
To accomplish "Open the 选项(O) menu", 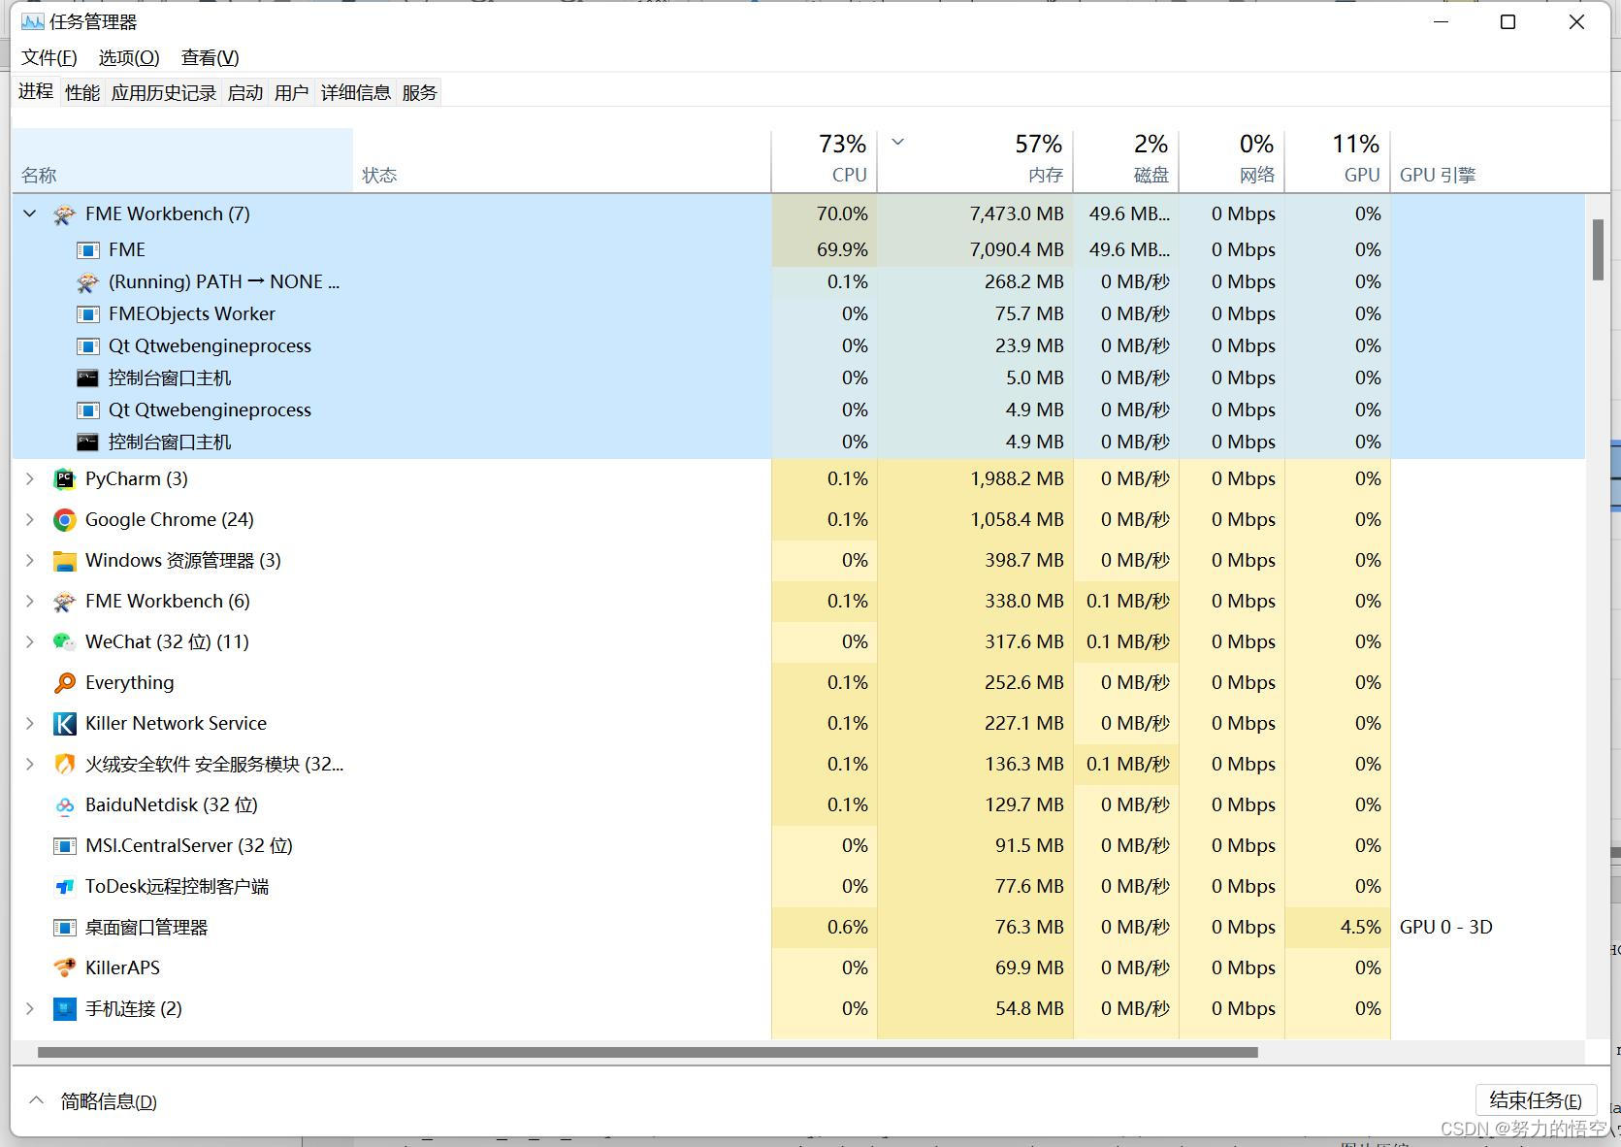I will pos(129,57).
